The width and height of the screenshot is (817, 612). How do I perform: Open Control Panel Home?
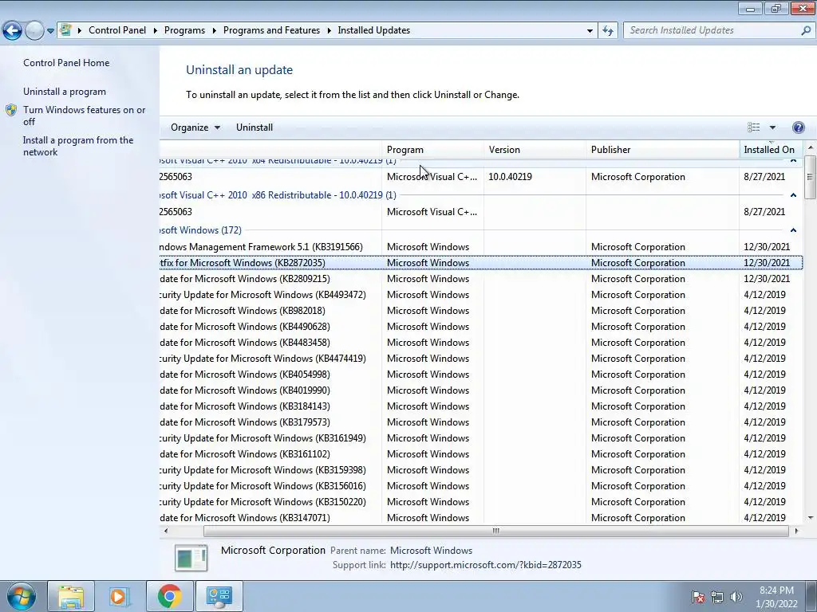tap(66, 62)
